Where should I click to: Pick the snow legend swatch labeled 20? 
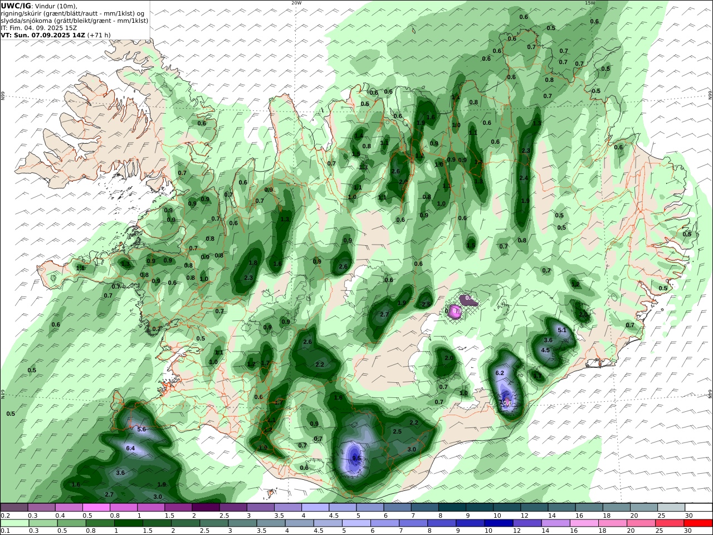[643, 508]
